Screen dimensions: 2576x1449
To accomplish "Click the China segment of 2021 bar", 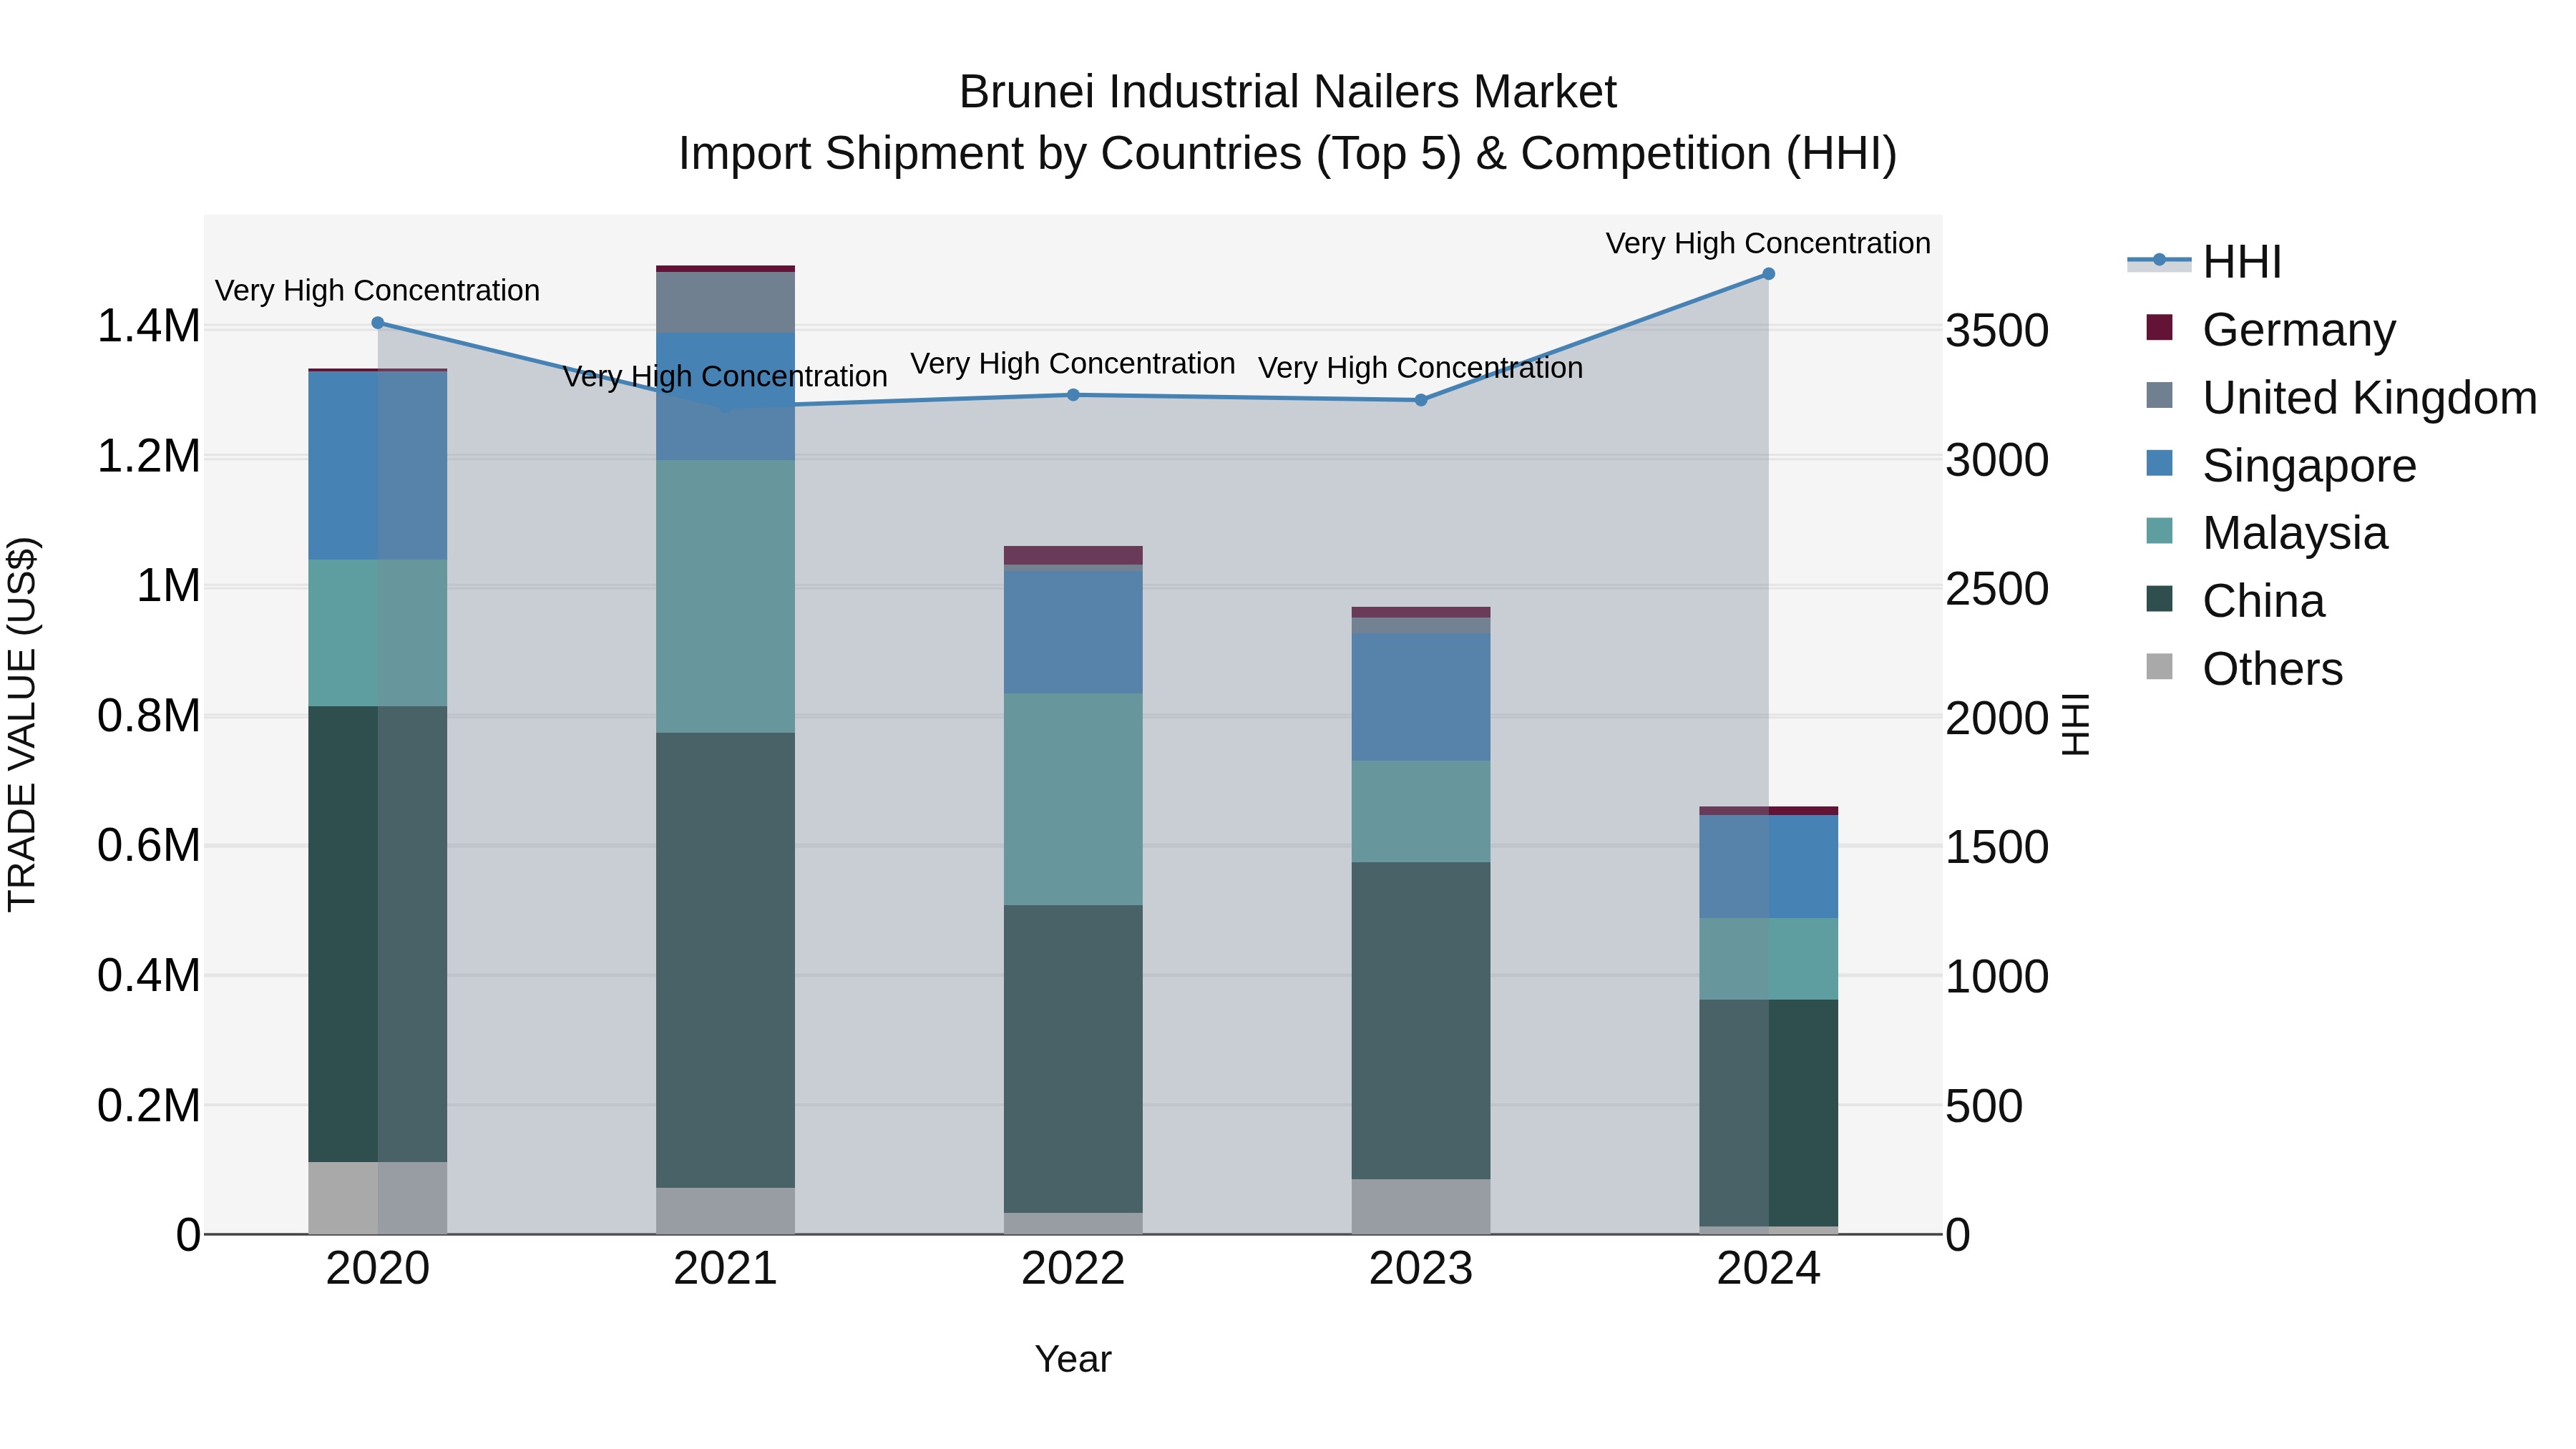I will 725,960.
